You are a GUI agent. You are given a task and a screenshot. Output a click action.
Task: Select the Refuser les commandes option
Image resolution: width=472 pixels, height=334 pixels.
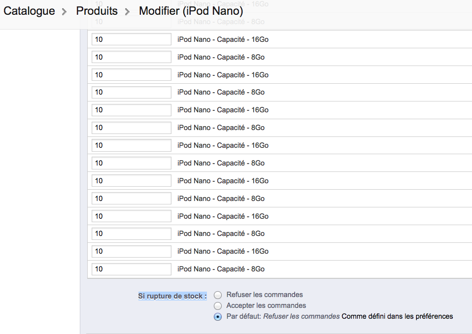point(218,295)
